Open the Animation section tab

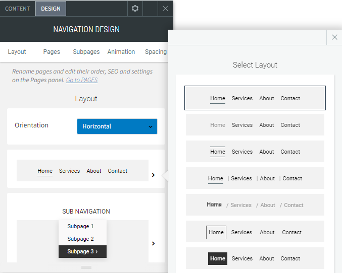coord(121,52)
